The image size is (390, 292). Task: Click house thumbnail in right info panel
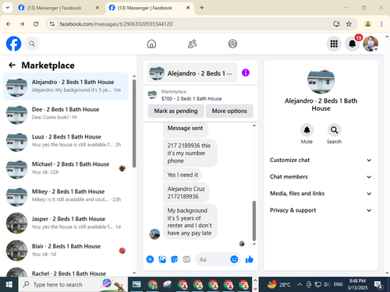click(x=321, y=80)
